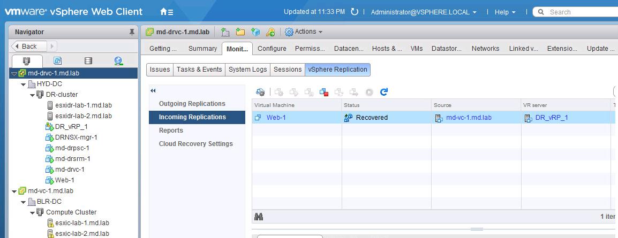Collapse the md-drvc-1.md.lab tree node

pos(14,73)
